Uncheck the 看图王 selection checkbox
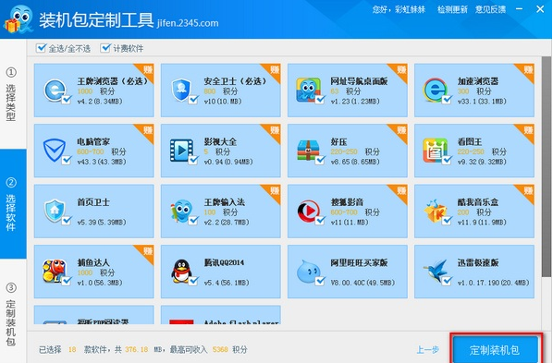 click(447, 161)
